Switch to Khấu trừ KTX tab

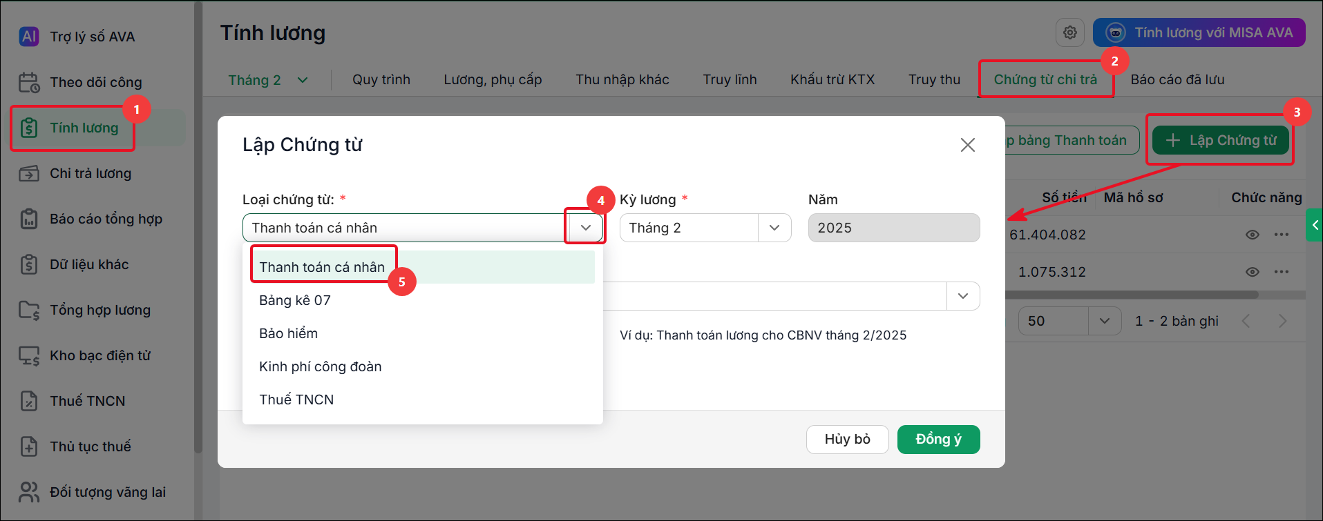coord(832,80)
